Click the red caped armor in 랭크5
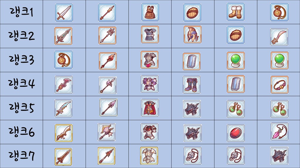Image resolution: width=300 pixels, height=168 pixels. 150,108
